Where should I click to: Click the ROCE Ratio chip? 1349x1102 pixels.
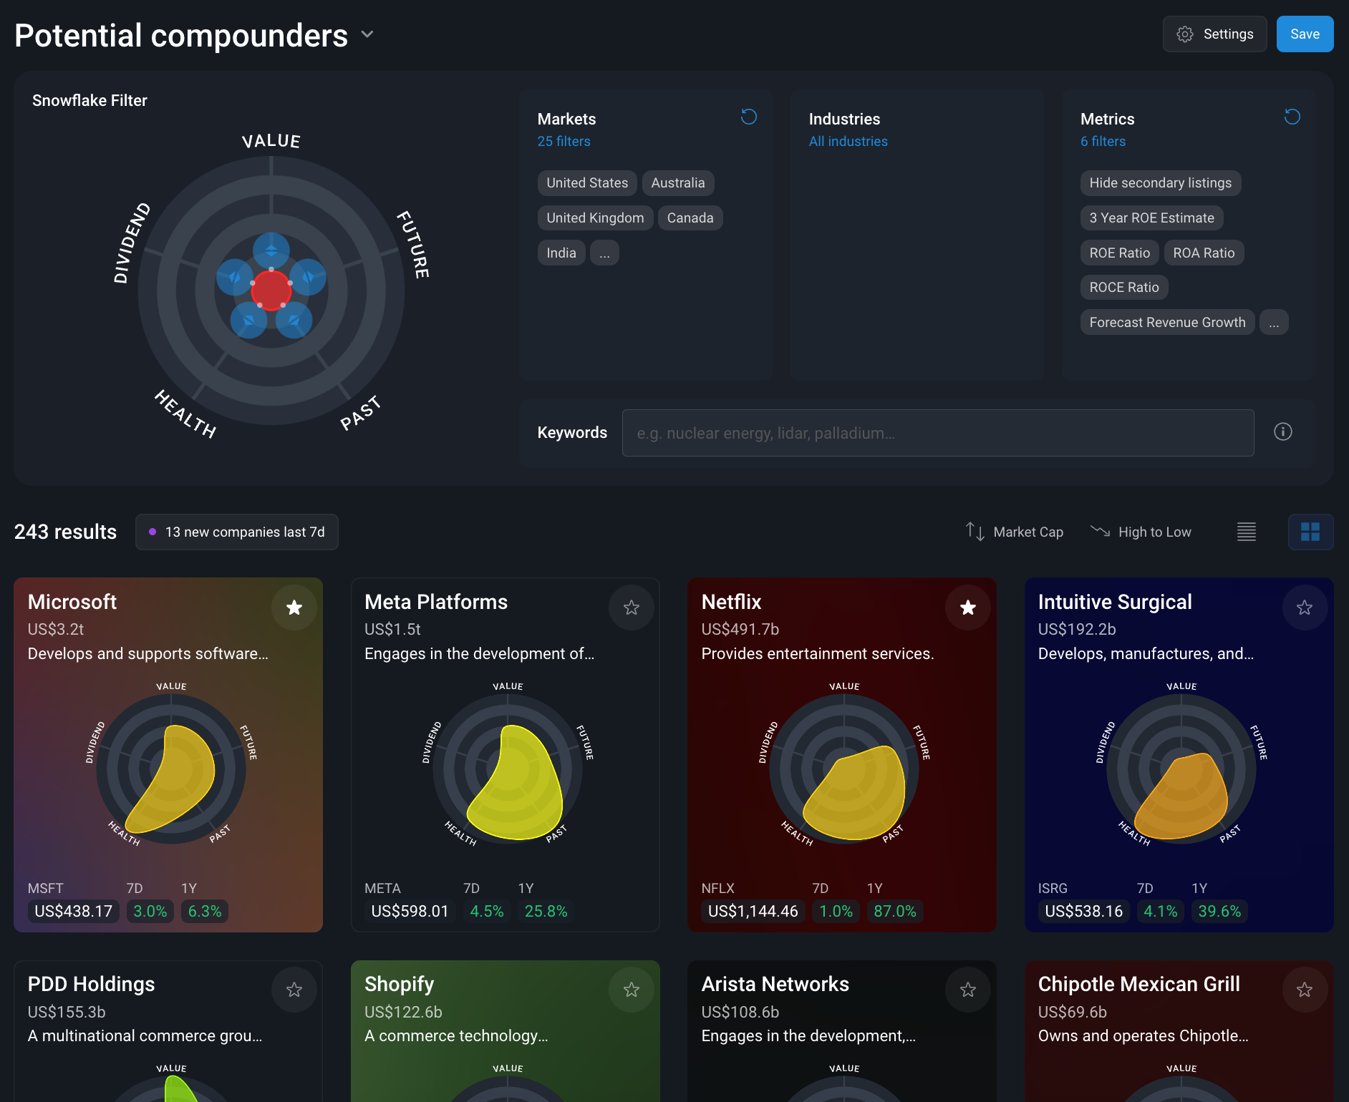coord(1124,288)
